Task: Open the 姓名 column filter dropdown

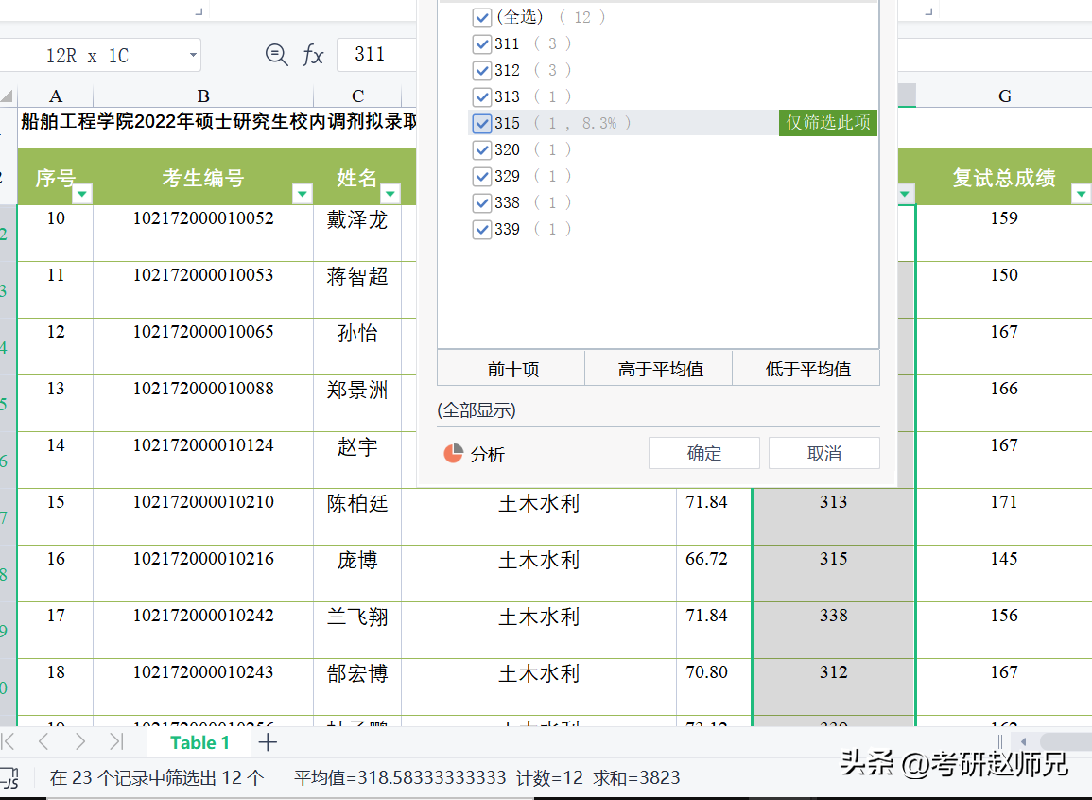Action: (x=390, y=194)
